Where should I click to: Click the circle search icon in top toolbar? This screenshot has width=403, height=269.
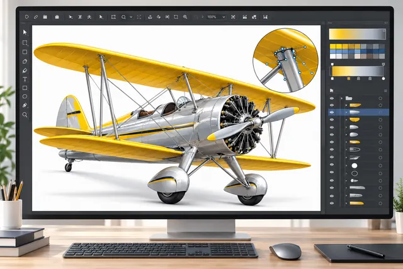(123, 17)
